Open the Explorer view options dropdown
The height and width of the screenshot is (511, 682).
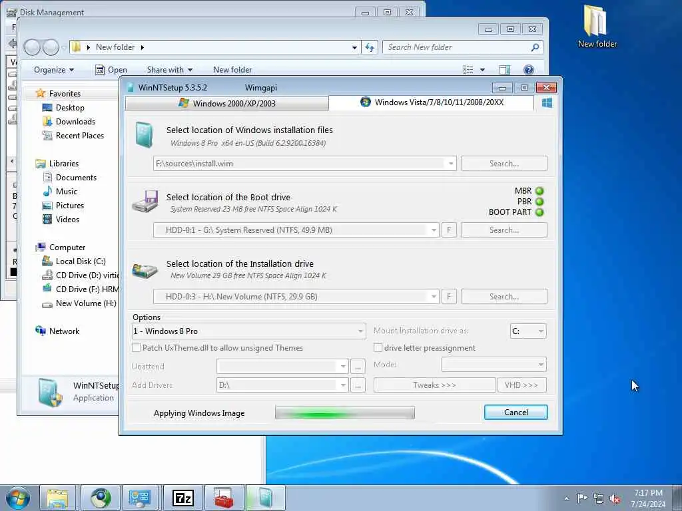[482, 70]
